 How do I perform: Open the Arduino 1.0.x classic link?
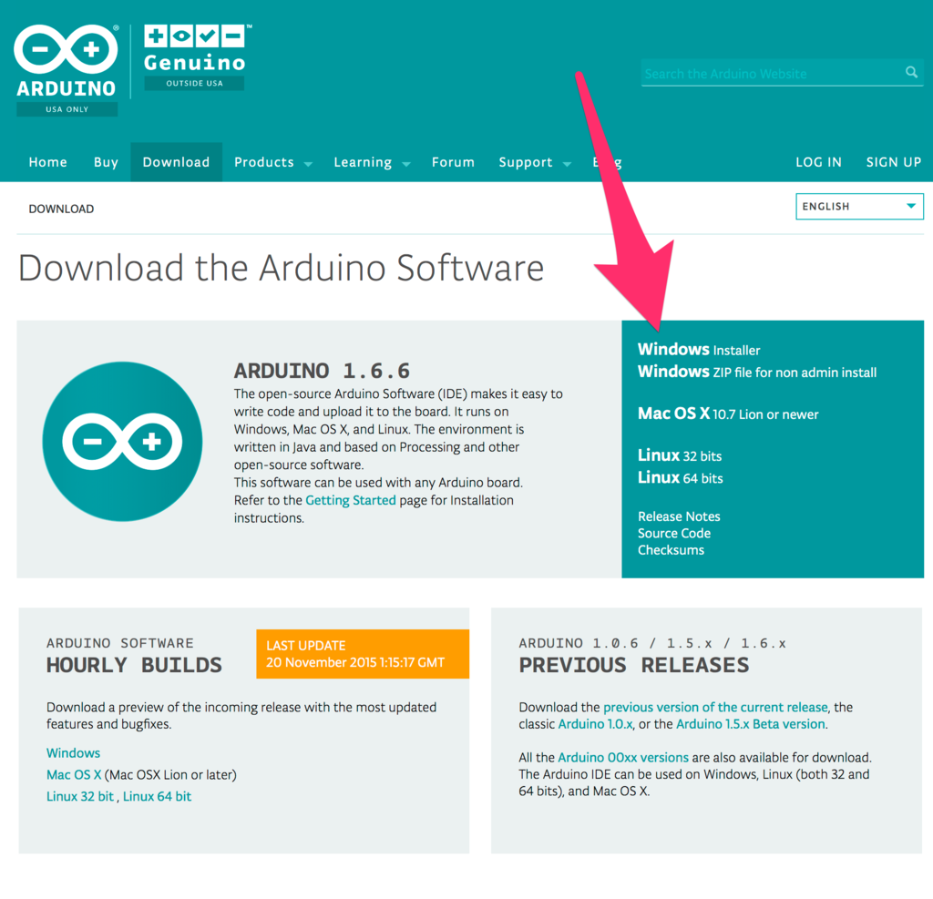pos(595,723)
